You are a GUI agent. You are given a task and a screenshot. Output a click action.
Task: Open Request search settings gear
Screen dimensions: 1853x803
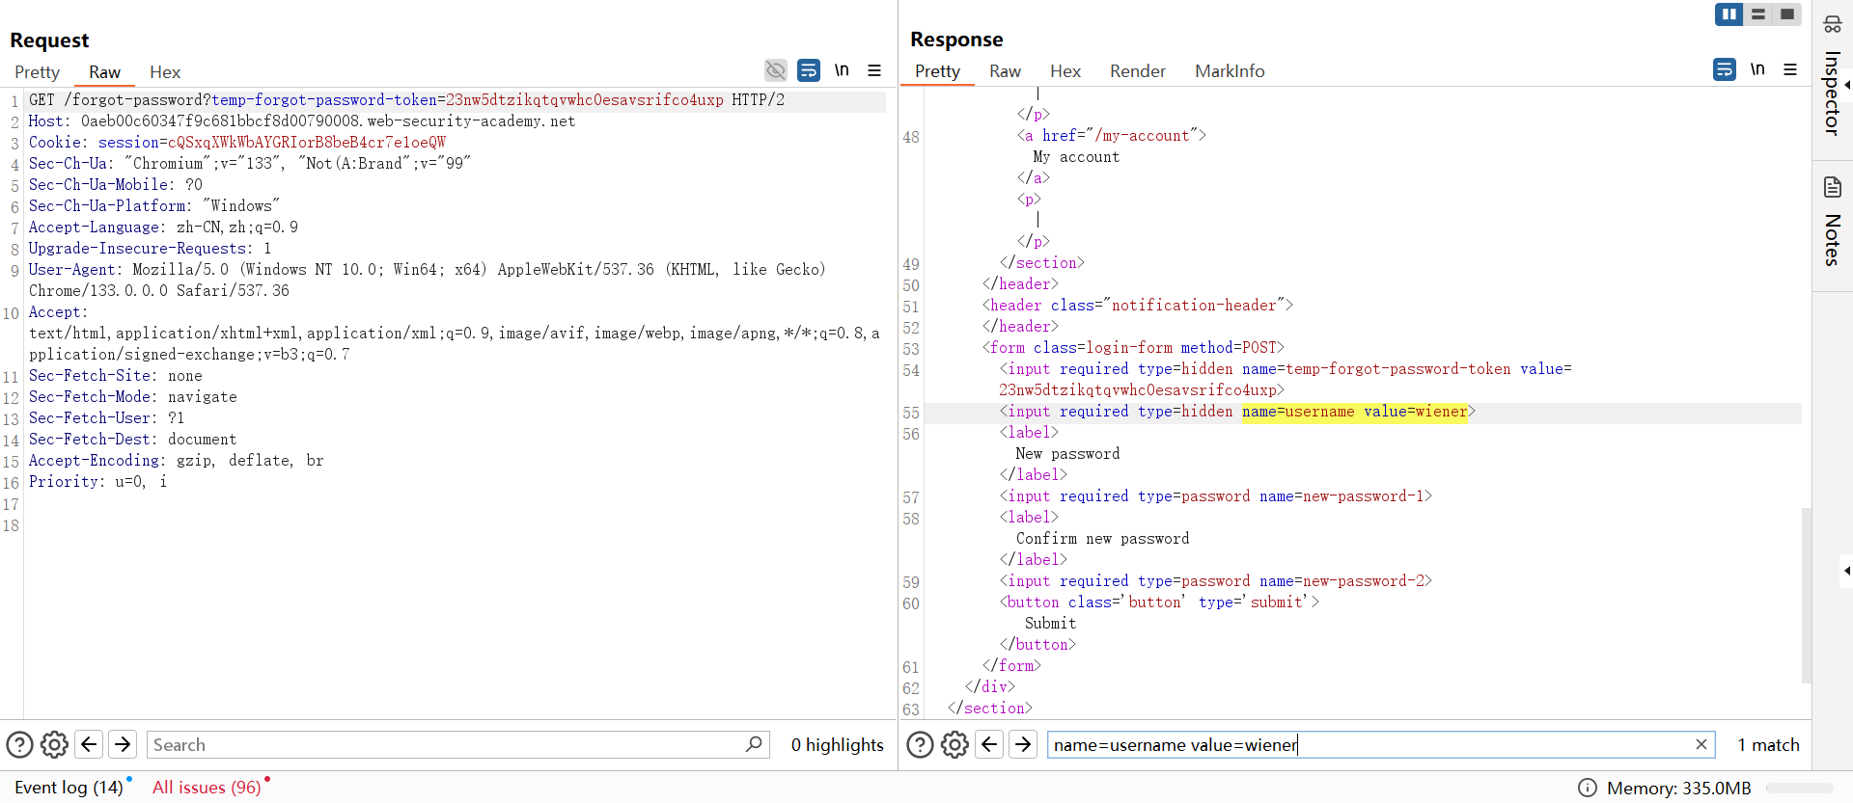point(54,744)
